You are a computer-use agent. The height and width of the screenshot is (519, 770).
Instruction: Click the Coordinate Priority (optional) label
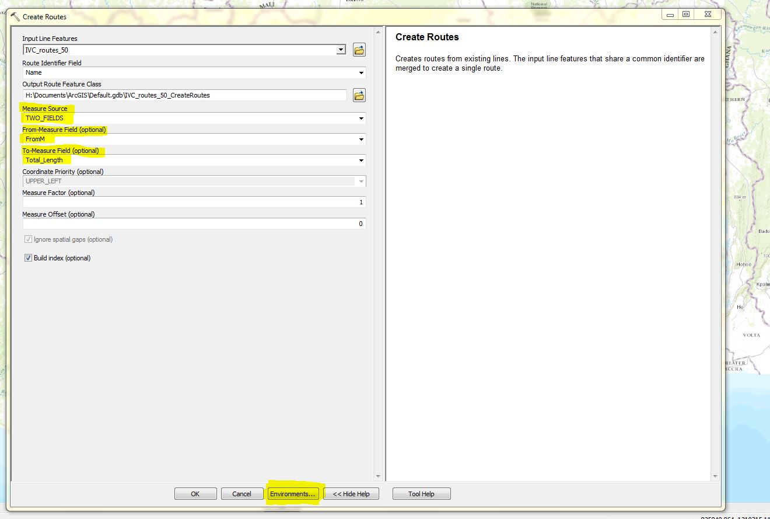tap(63, 172)
